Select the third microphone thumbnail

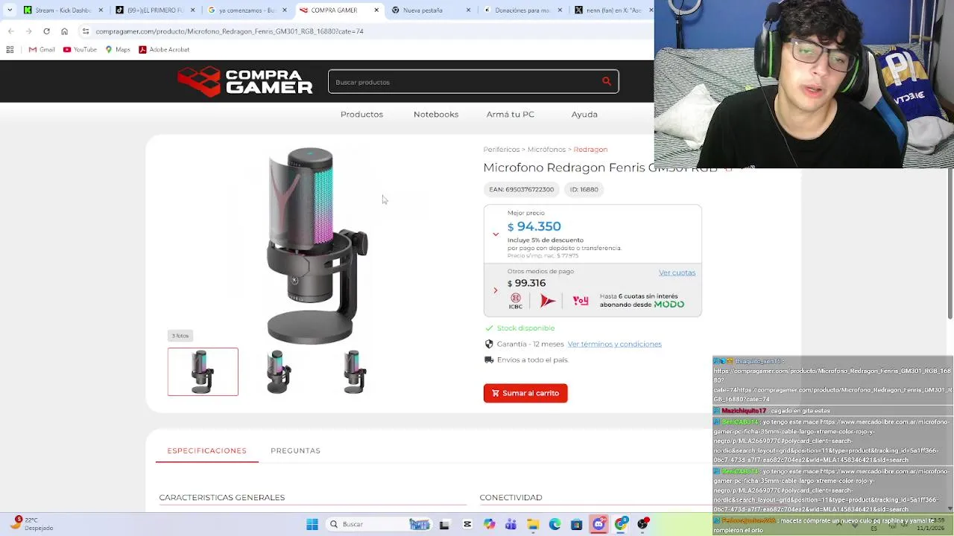click(355, 371)
